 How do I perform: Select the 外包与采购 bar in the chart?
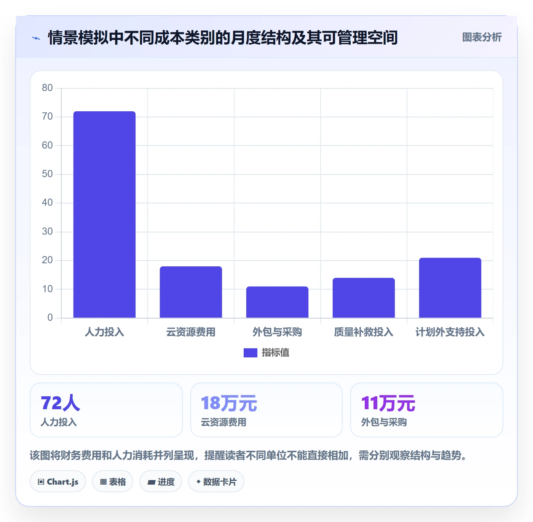click(x=277, y=302)
